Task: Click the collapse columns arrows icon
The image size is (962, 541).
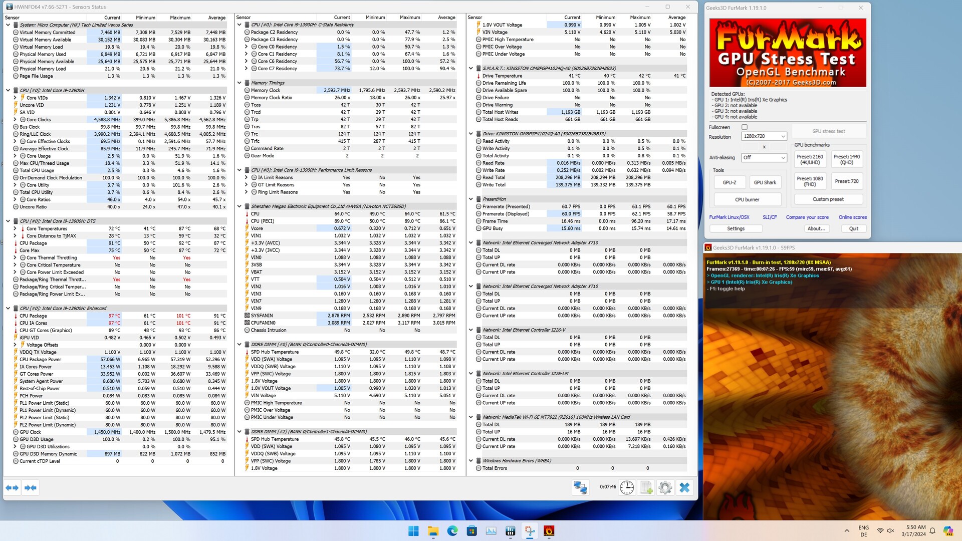Action: [31, 488]
